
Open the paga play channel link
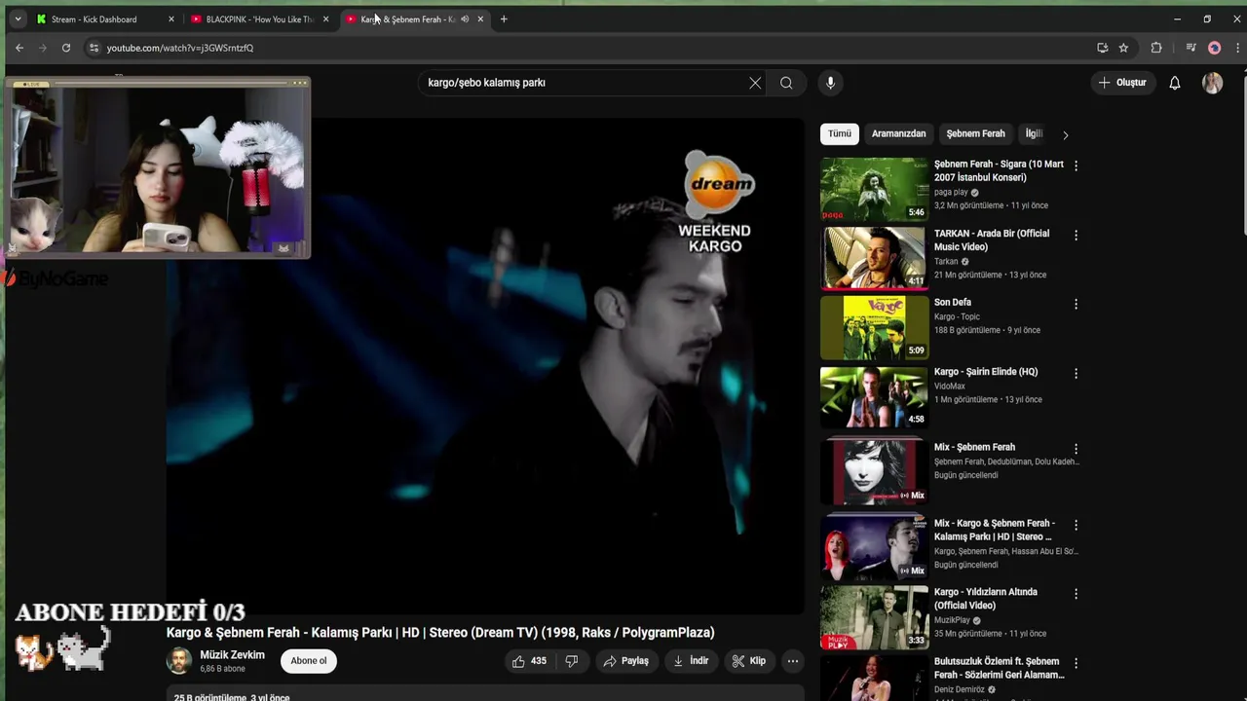(x=951, y=192)
